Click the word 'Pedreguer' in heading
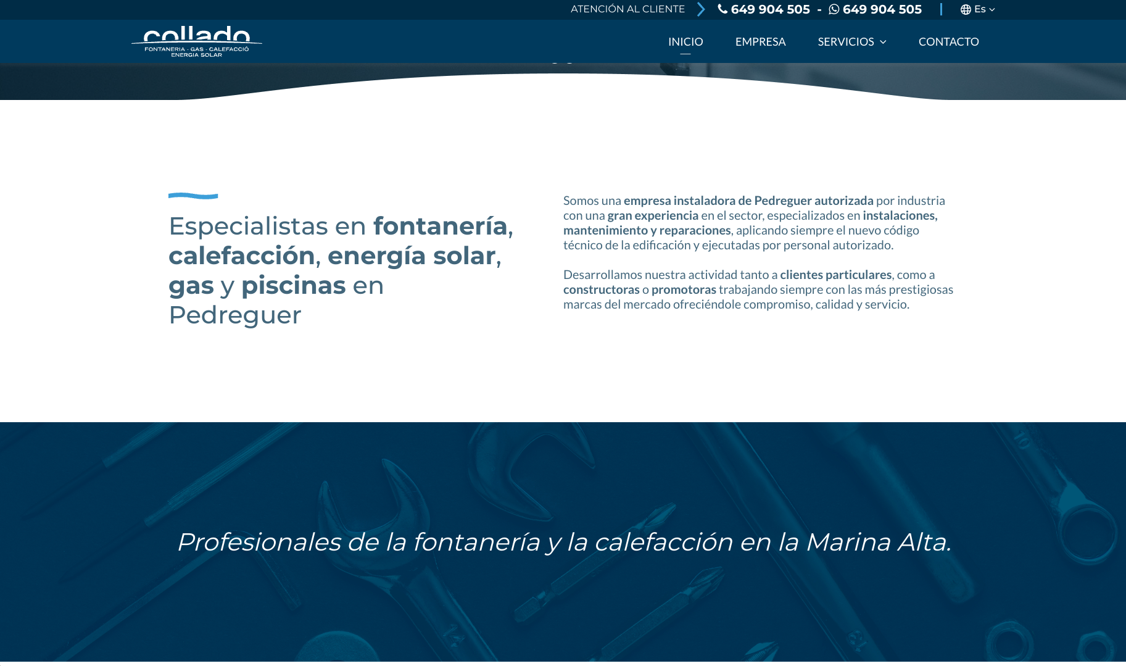1126x666 pixels. click(235, 315)
